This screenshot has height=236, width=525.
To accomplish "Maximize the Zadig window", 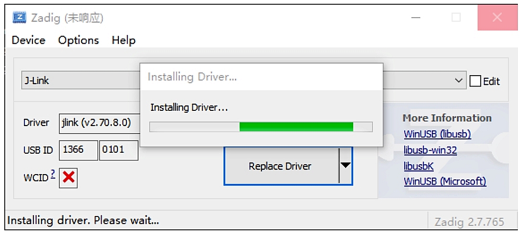I will pyautogui.click(x=456, y=17).
